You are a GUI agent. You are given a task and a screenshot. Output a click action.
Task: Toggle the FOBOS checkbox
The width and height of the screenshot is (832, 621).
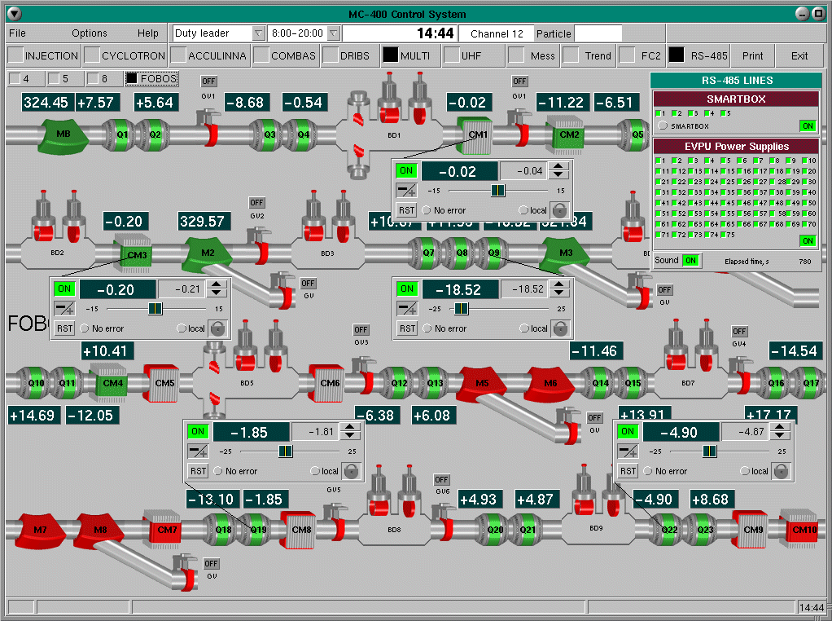click(x=131, y=79)
